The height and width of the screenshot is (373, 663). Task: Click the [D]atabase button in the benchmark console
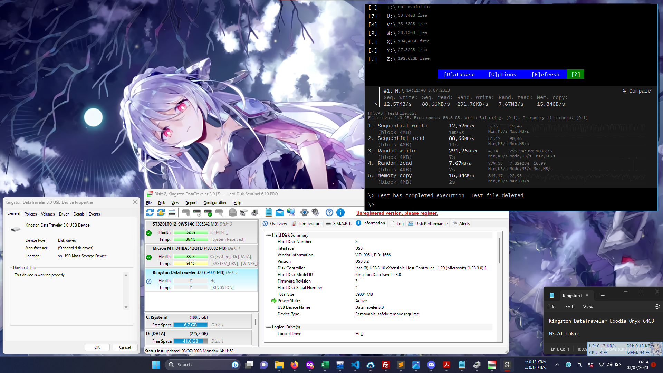pyautogui.click(x=459, y=74)
